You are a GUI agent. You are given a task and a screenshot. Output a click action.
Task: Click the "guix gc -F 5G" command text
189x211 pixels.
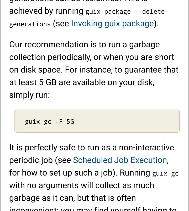tap(49, 122)
